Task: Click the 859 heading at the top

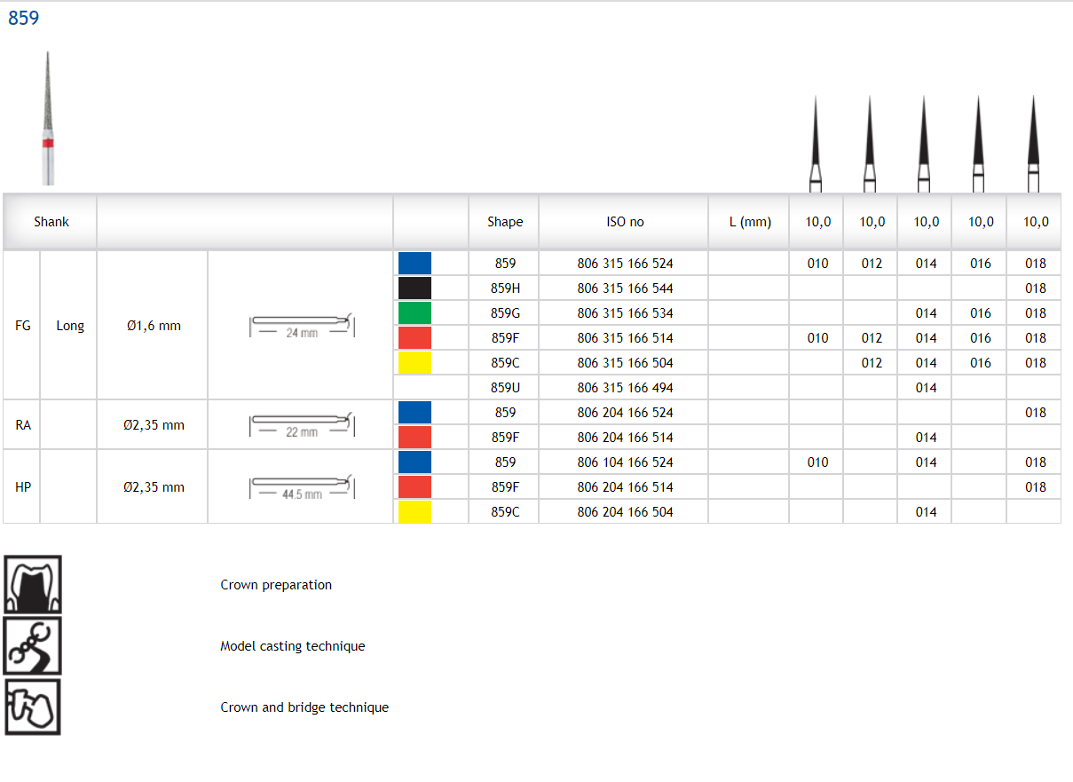Action: click(24, 19)
